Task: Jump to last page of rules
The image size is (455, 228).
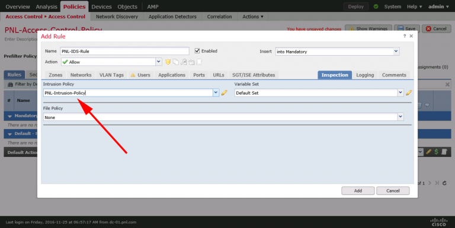Action: (x=437, y=183)
